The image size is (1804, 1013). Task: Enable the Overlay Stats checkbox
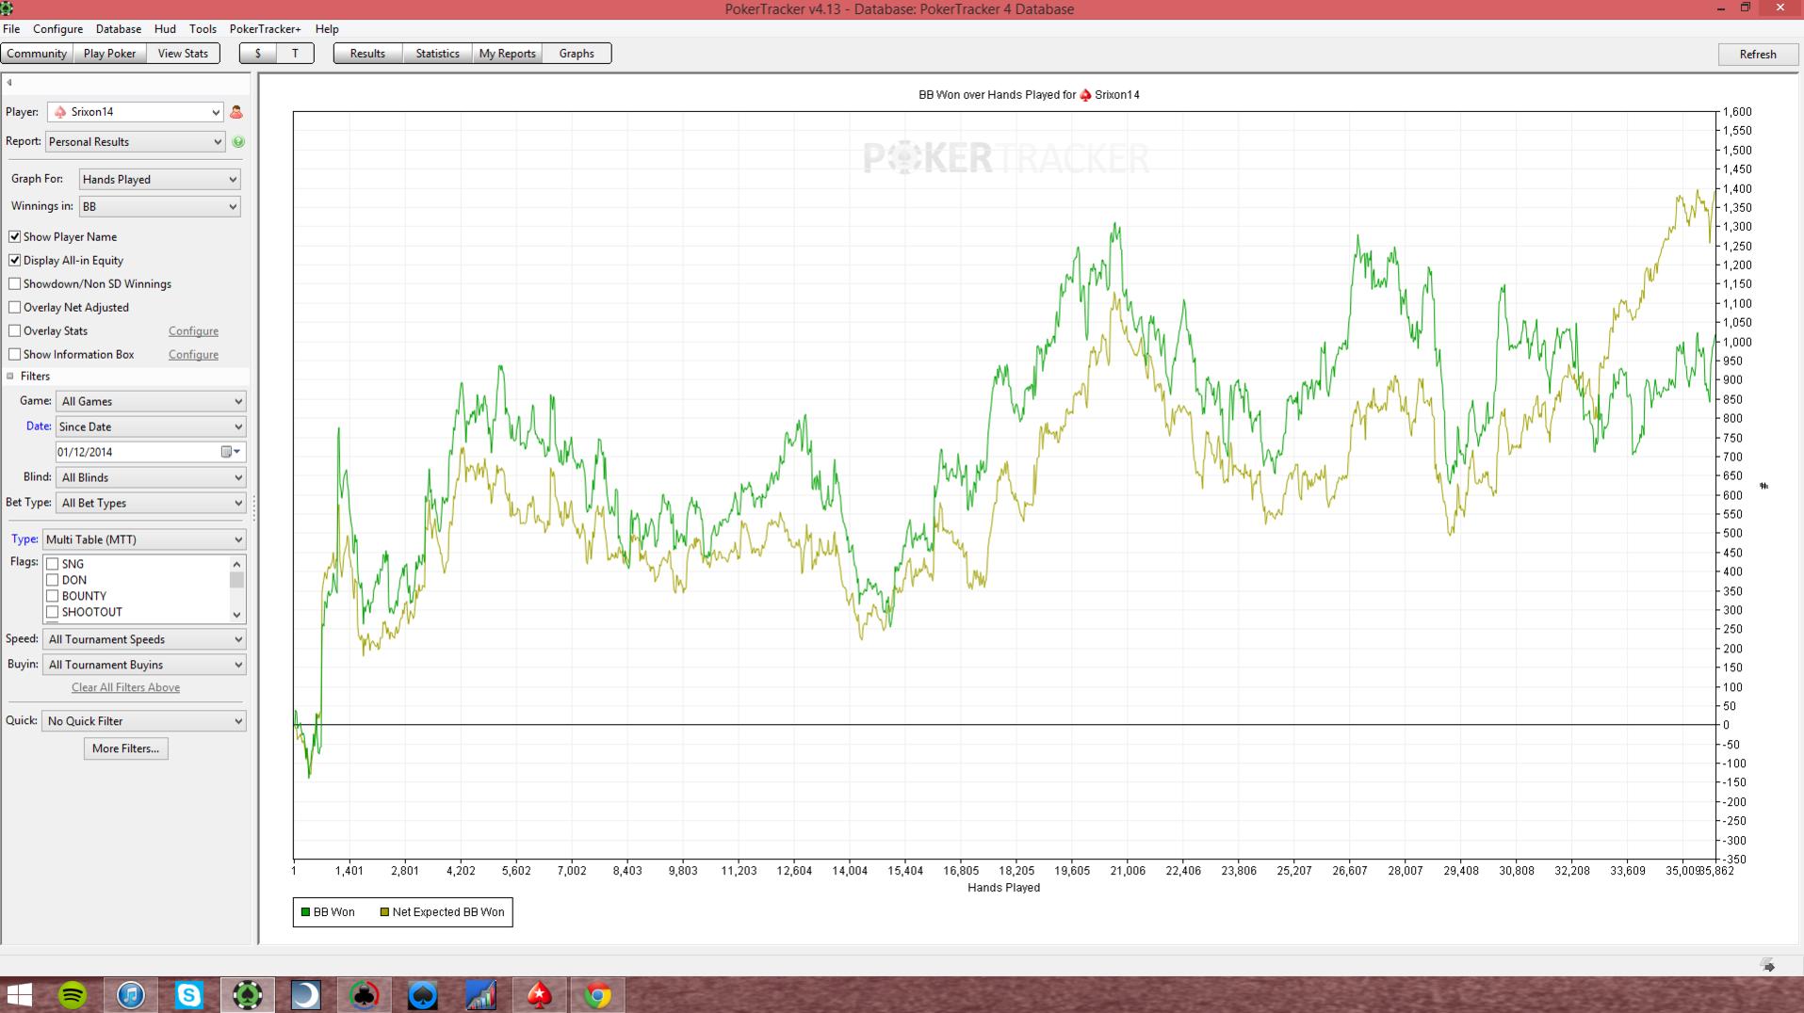[x=15, y=331]
